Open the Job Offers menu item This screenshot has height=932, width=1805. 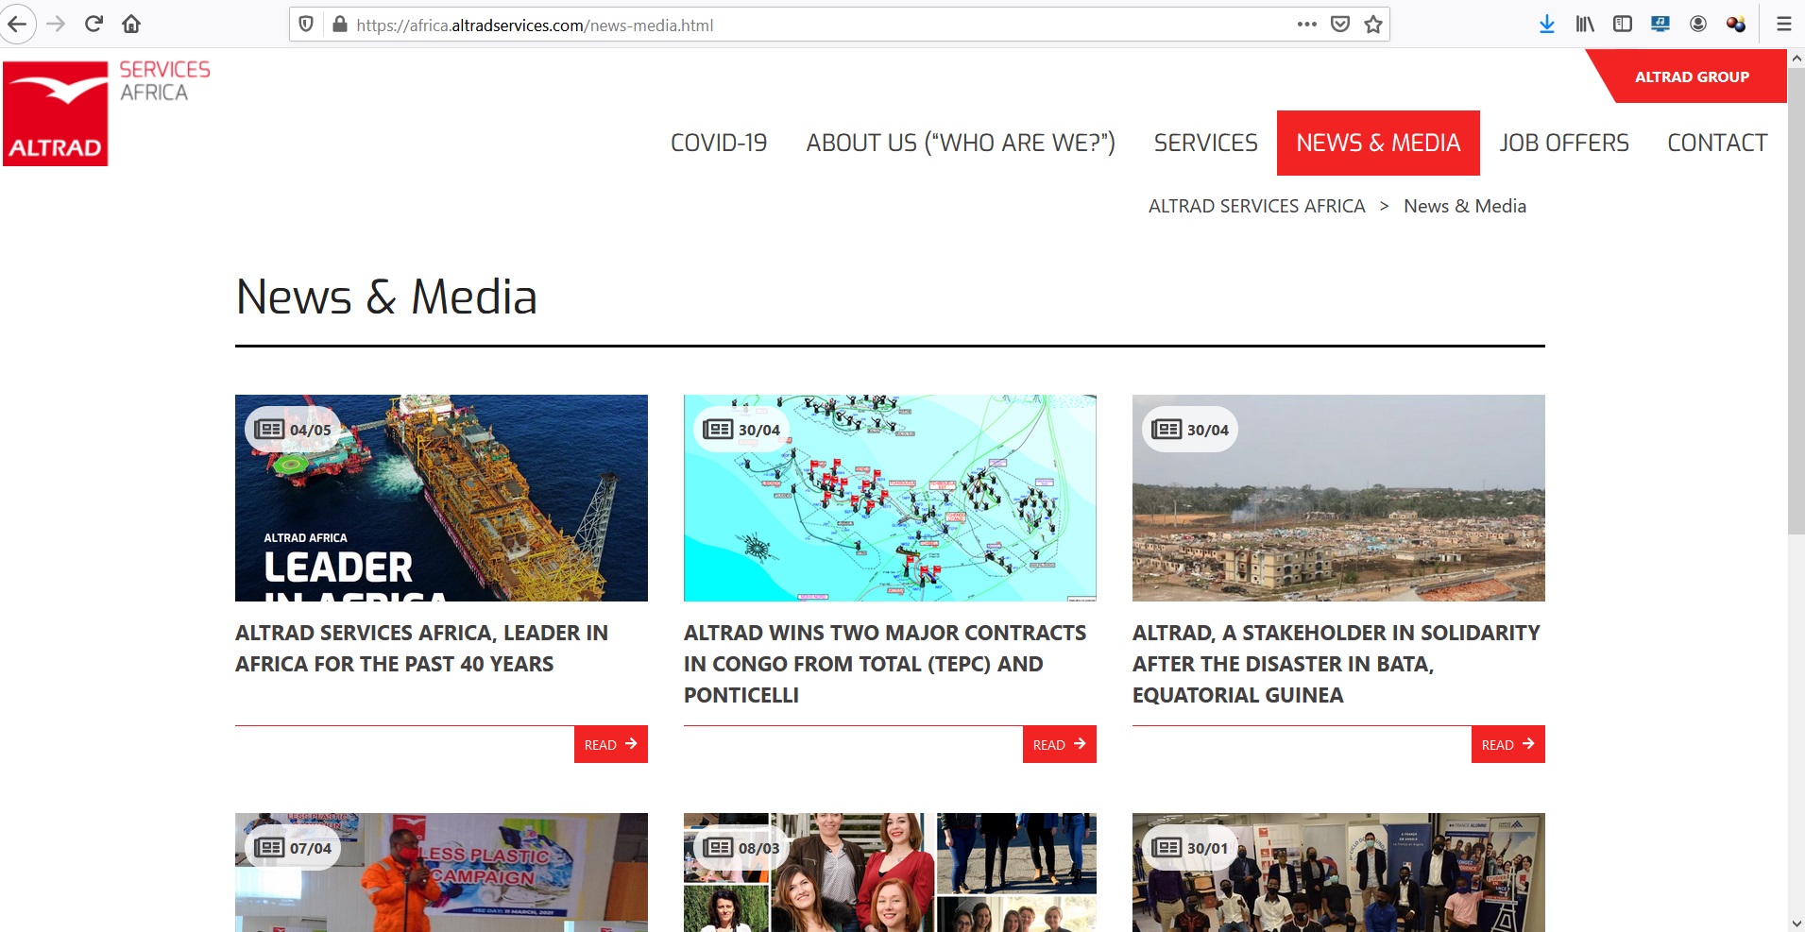[1563, 143]
